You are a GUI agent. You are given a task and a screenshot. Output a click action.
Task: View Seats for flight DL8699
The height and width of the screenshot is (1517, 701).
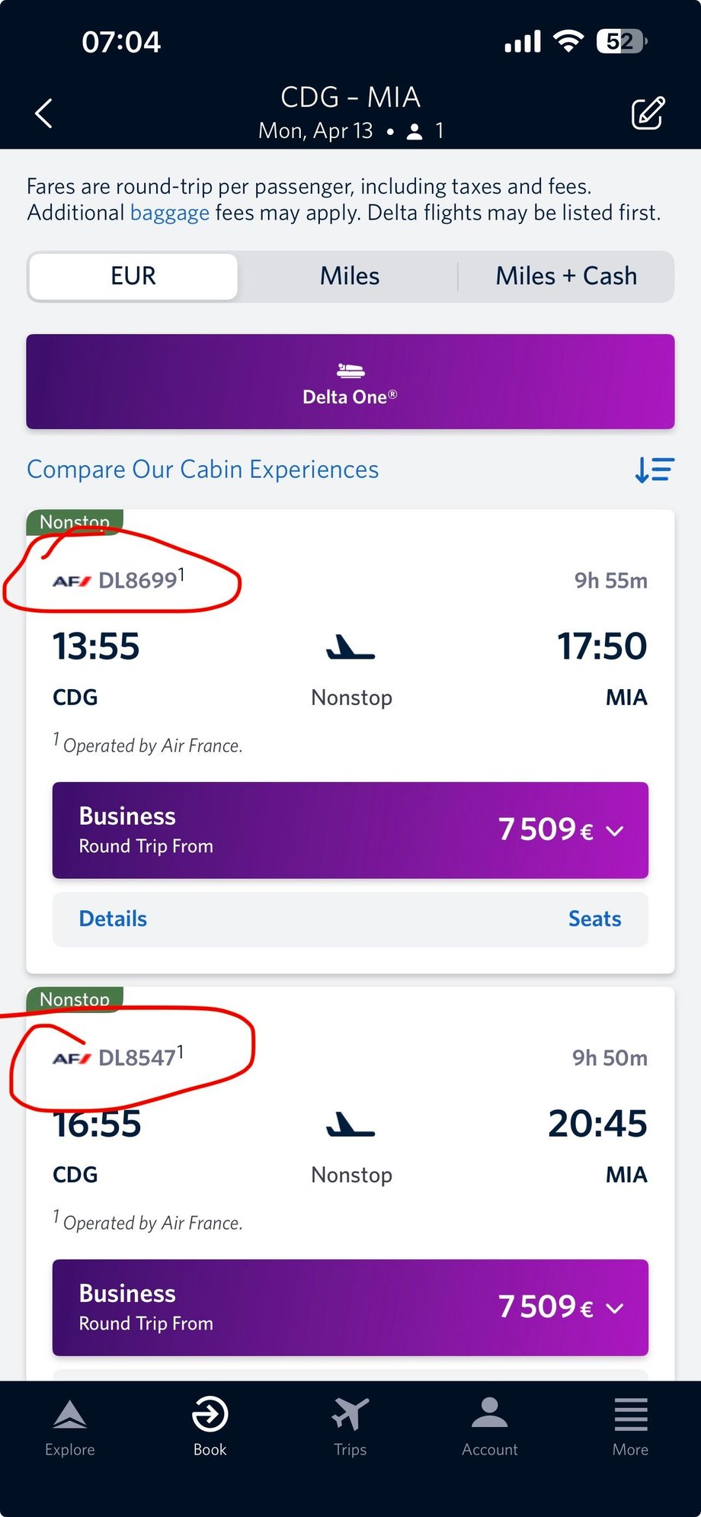(594, 919)
